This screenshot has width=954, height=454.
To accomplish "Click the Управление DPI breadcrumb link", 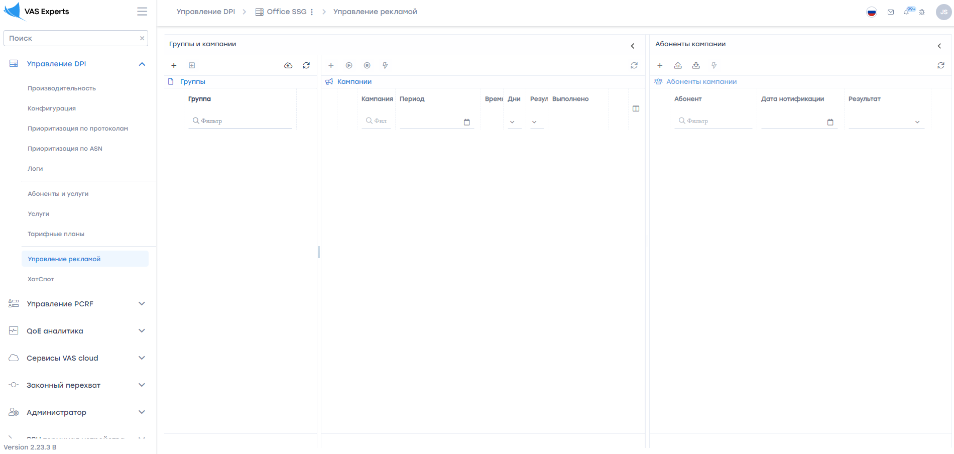I will (205, 12).
